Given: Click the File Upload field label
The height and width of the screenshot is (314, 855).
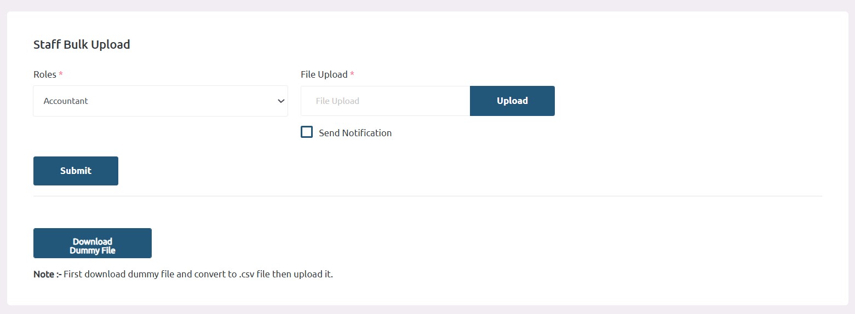Looking at the screenshot, I should pyautogui.click(x=324, y=74).
